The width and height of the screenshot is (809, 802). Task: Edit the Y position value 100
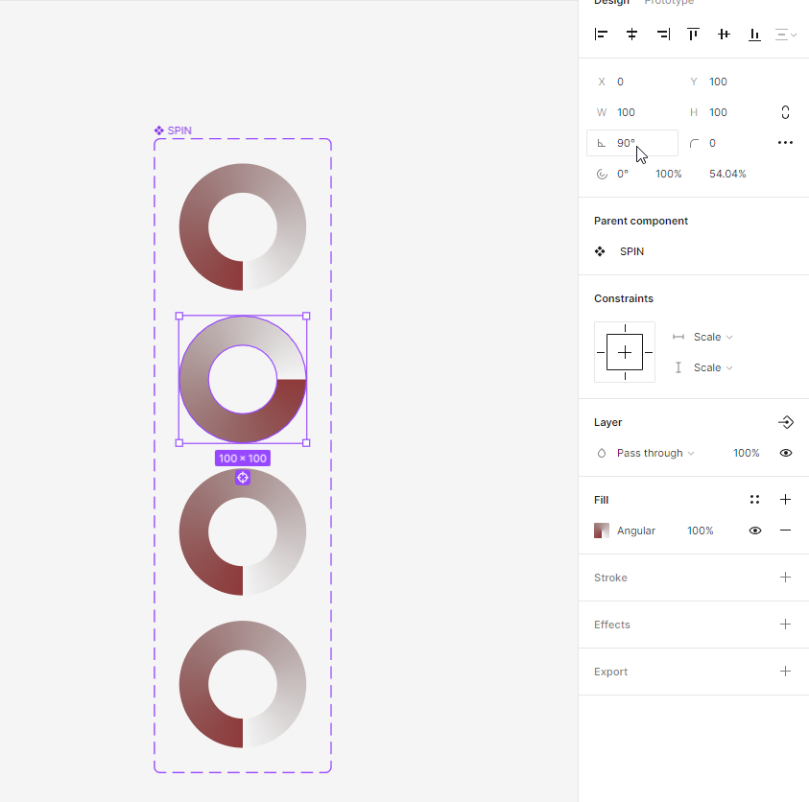pyautogui.click(x=718, y=82)
